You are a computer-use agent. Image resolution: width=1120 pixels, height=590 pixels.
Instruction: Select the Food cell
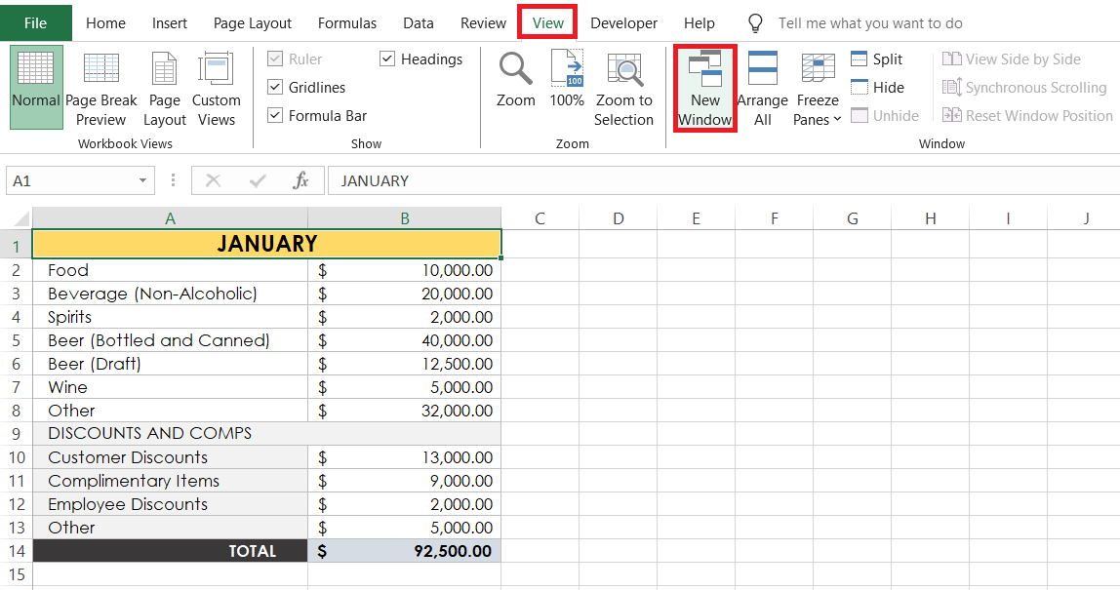point(170,270)
